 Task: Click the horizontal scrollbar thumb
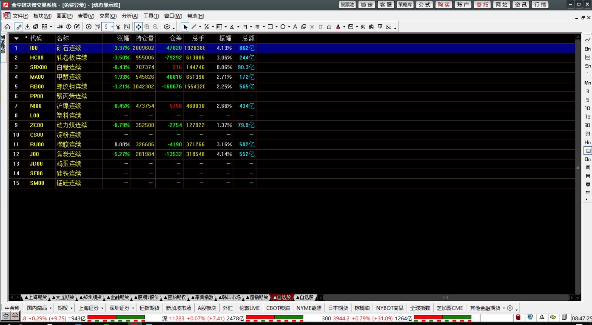(x=445, y=298)
